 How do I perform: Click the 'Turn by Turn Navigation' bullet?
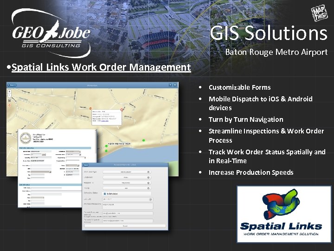click(246, 119)
